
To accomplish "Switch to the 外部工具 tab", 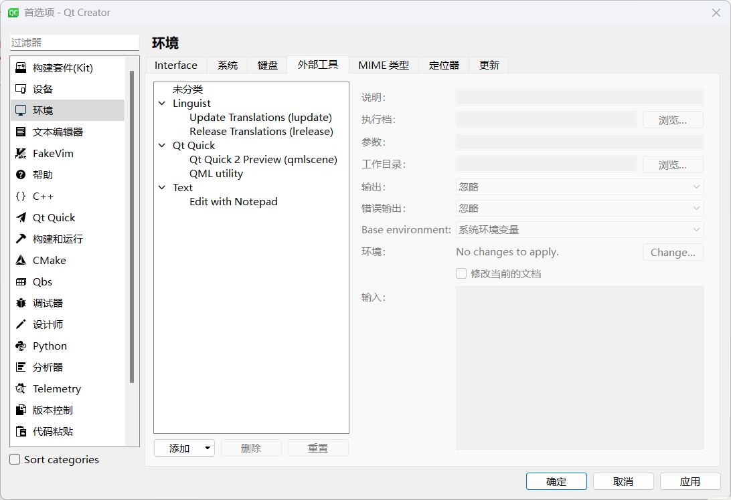I will click(318, 64).
